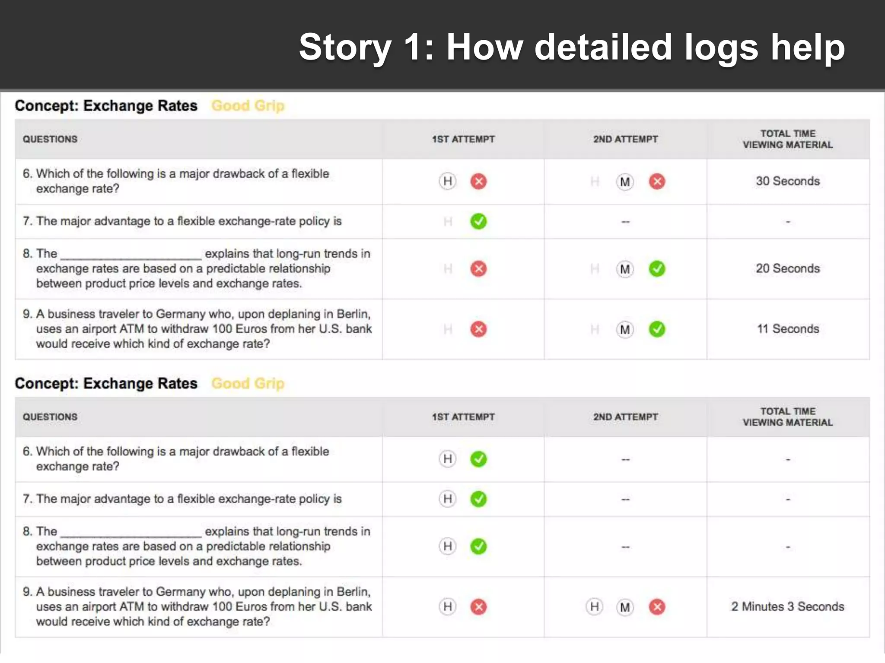Click the first-attempt H hint icon in the 30 Seconds row

pyautogui.click(x=448, y=181)
